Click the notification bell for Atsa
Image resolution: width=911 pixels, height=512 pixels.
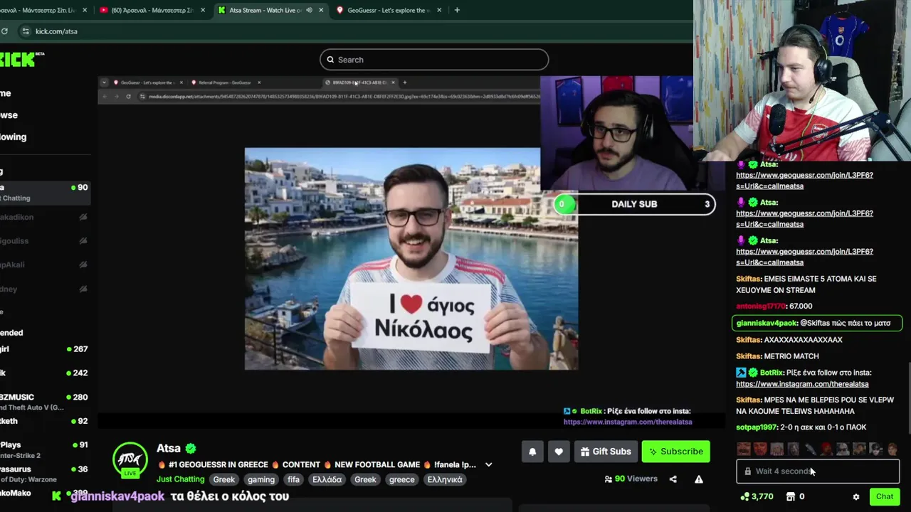(532, 452)
